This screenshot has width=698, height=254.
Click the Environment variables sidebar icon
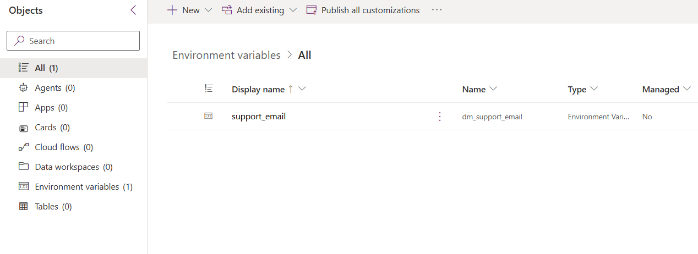(23, 186)
